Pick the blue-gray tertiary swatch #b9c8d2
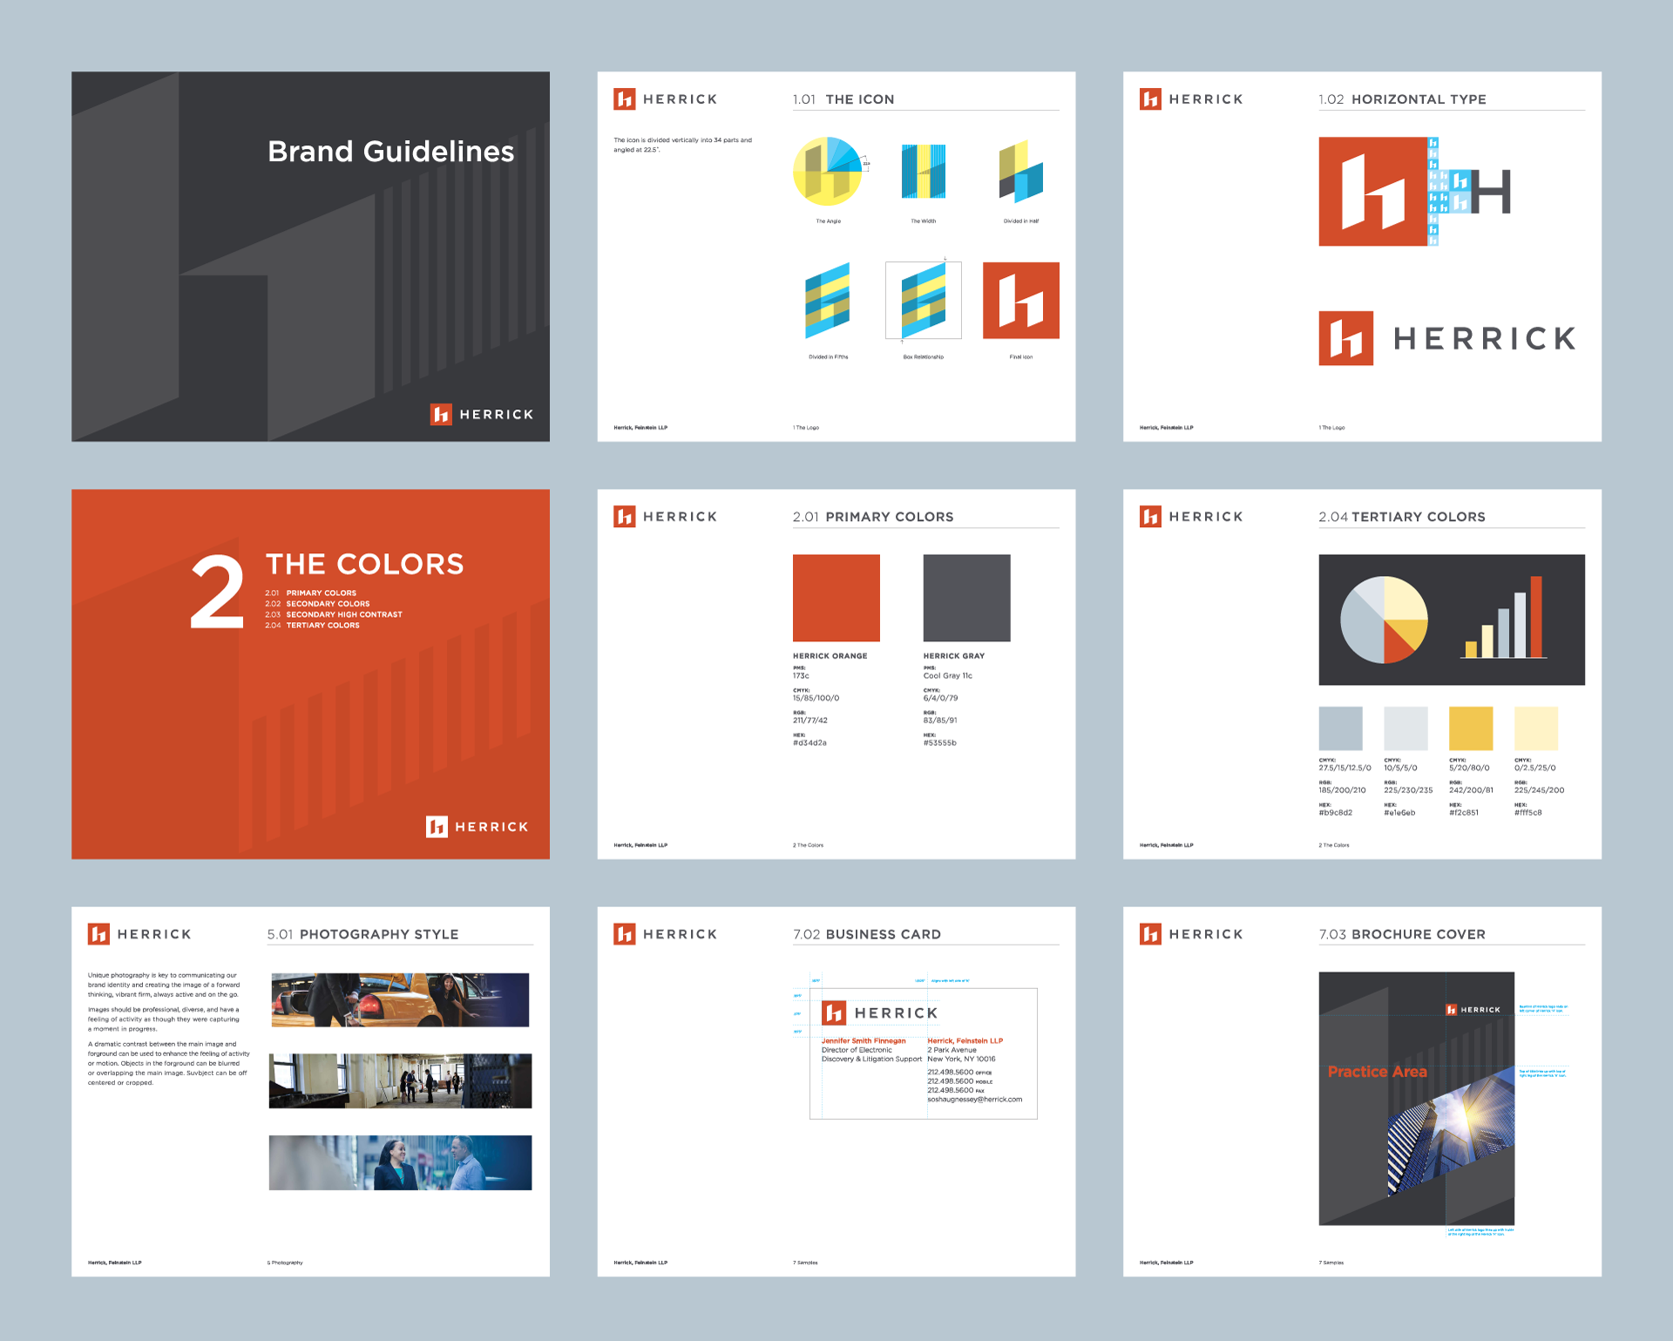 coord(1340,728)
